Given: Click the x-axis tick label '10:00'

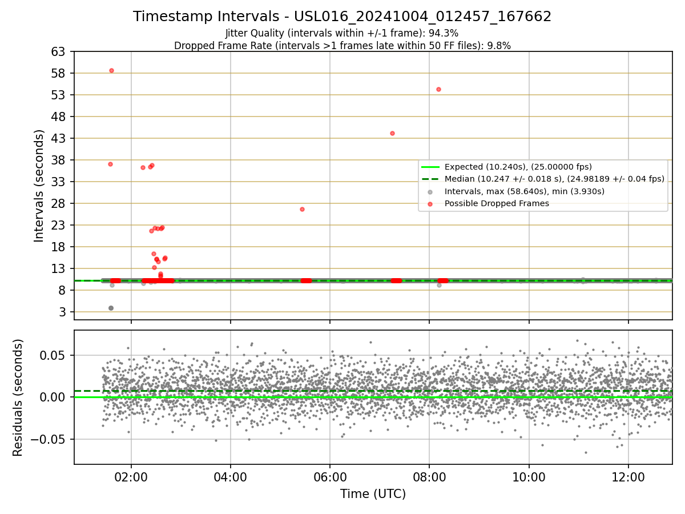Looking at the screenshot, I should tap(529, 476).
